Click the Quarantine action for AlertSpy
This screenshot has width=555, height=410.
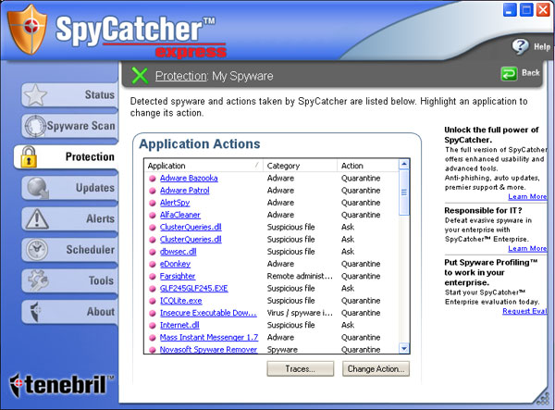tap(361, 203)
